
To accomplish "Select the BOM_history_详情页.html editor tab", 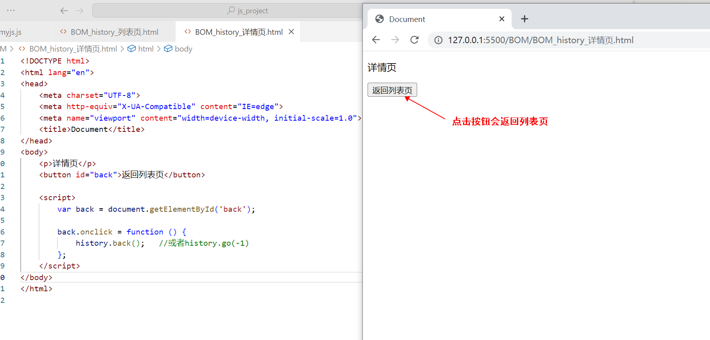I will click(x=239, y=32).
